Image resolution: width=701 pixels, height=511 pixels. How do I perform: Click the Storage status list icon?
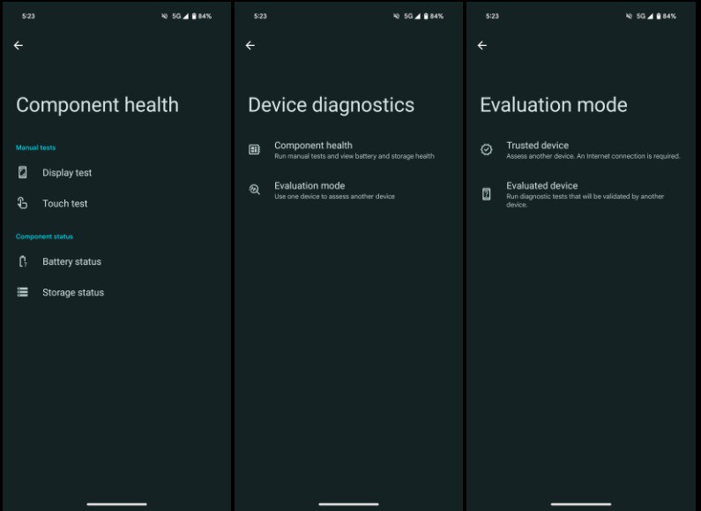click(x=23, y=293)
